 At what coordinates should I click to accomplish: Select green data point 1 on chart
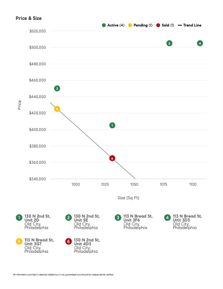click(x=112, y=125)
